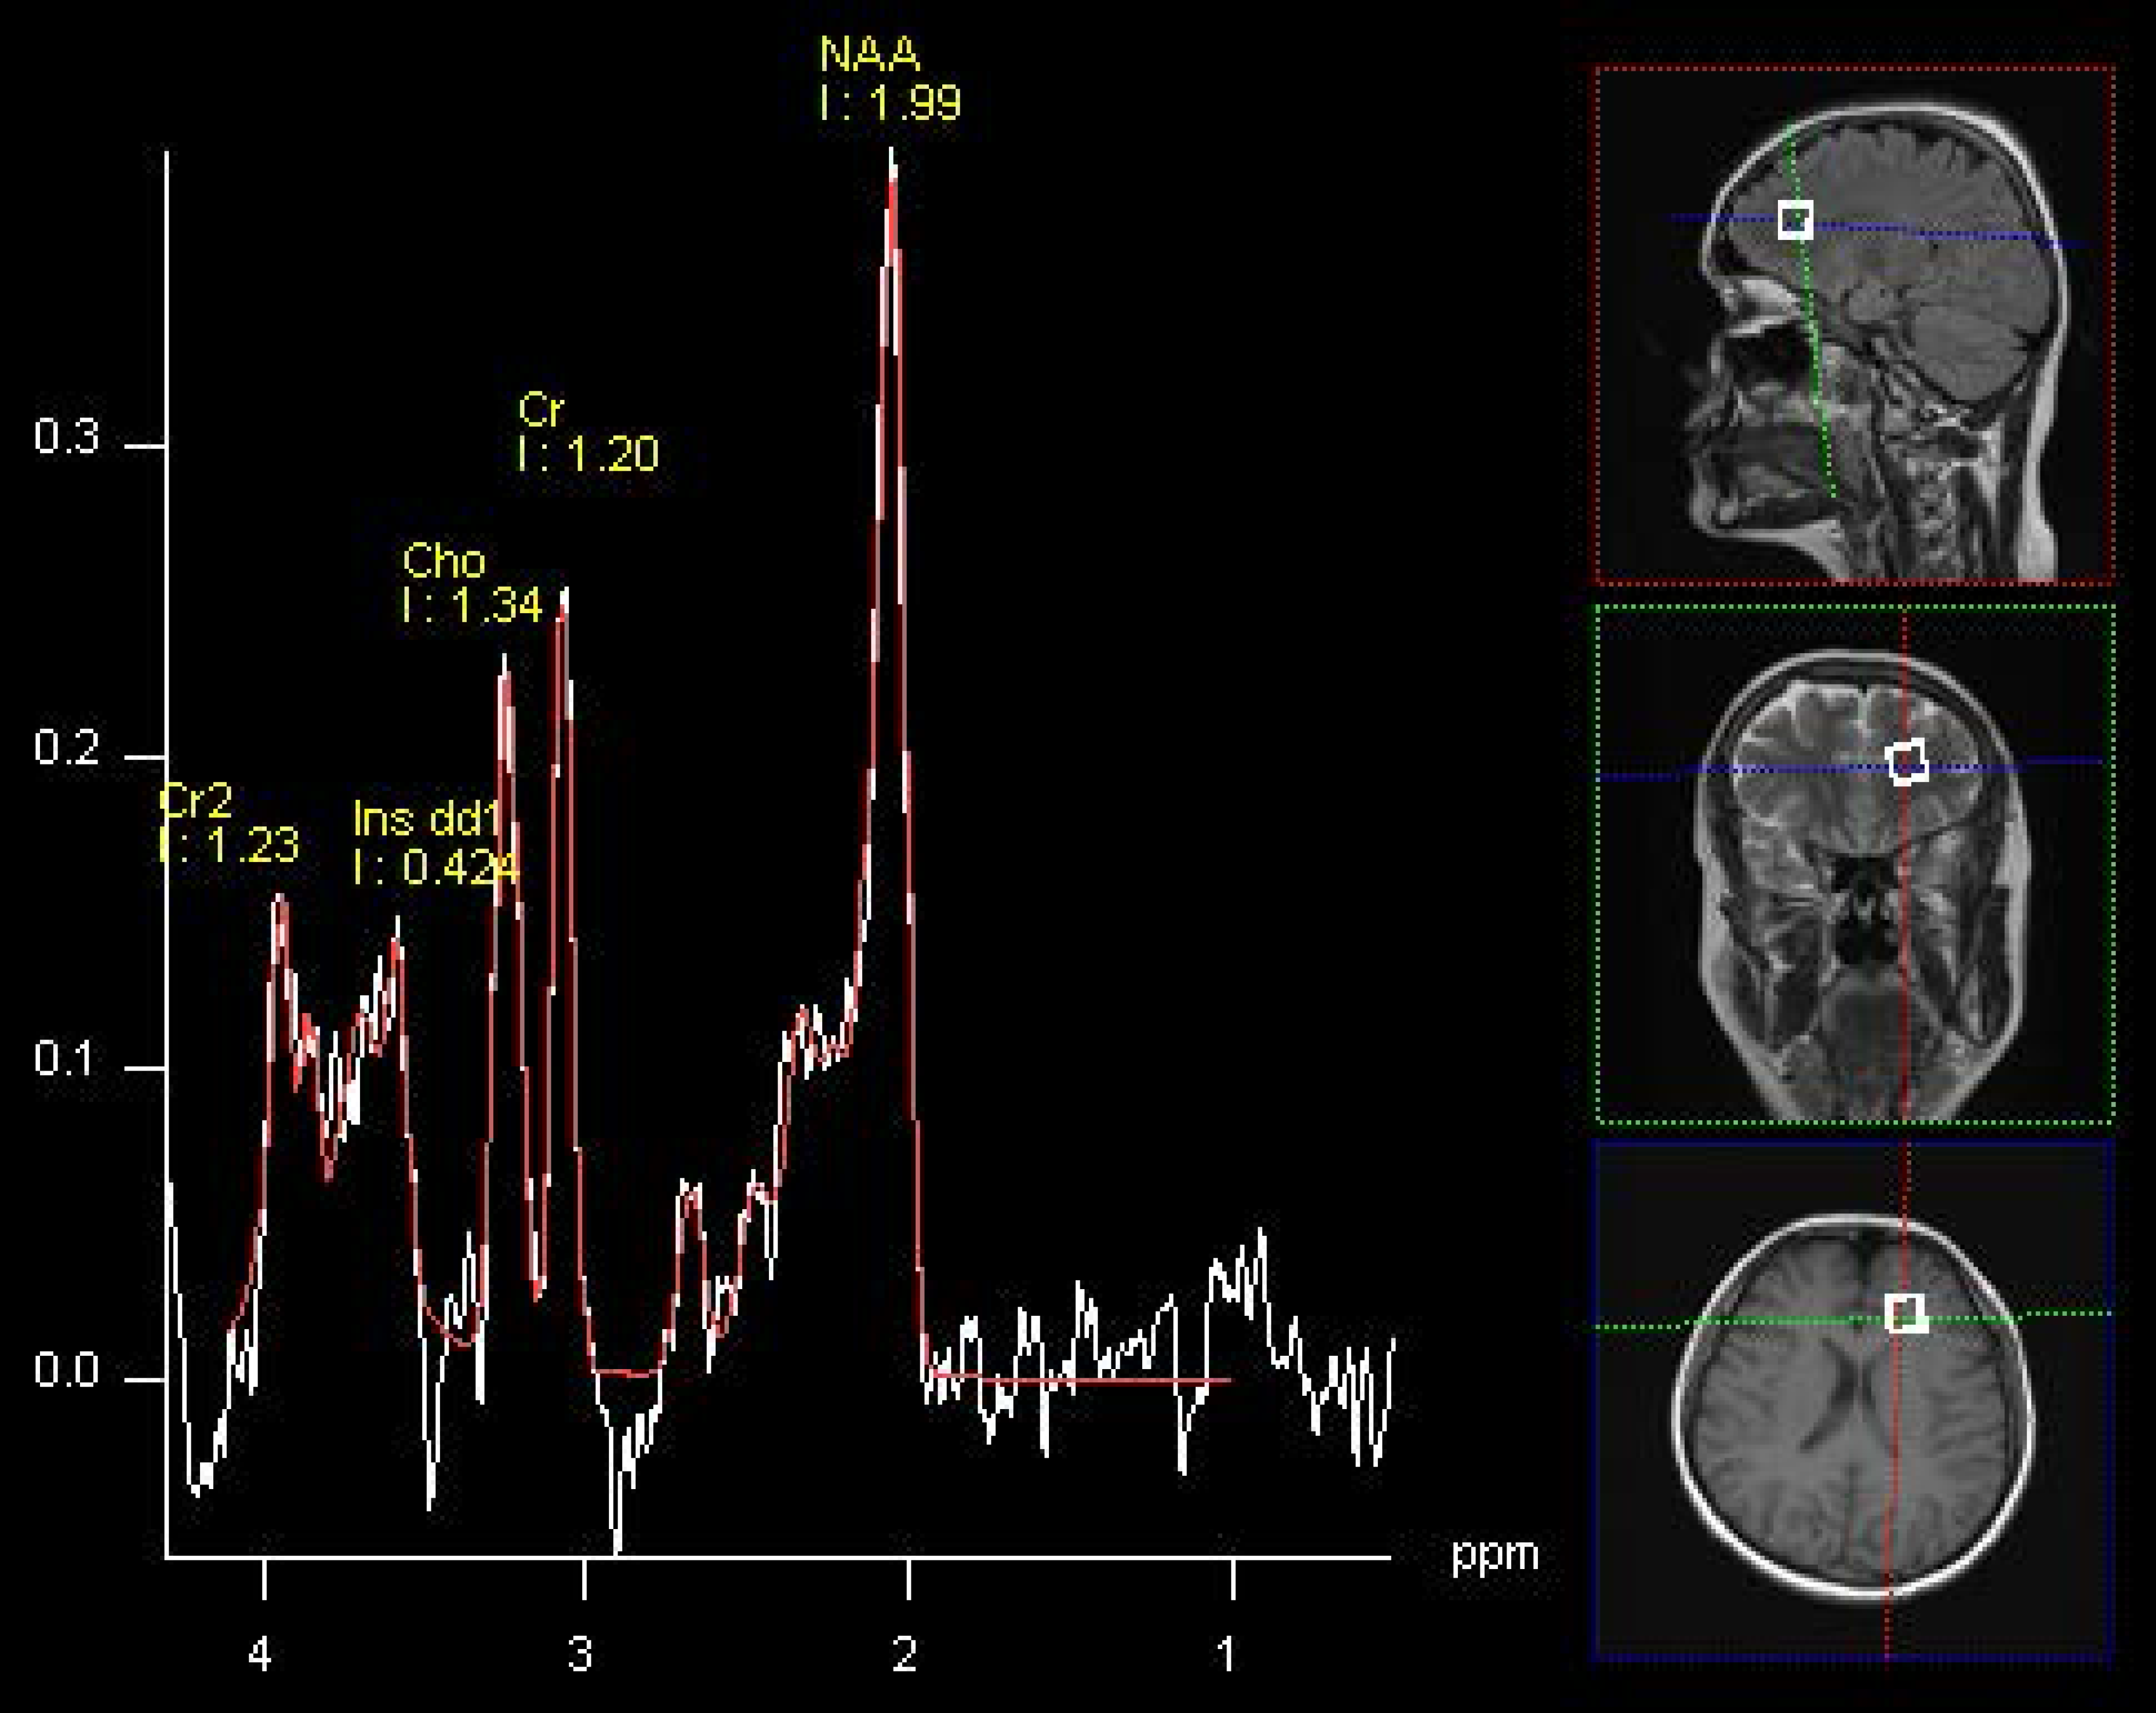The width and height of the screenshot is (2156, 1713).
Task: Click the ppm axis unit label
Action: click(x=1495, y=1556)
